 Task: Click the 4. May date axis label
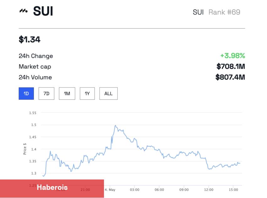pyautogui.click(x=110, y=190)
